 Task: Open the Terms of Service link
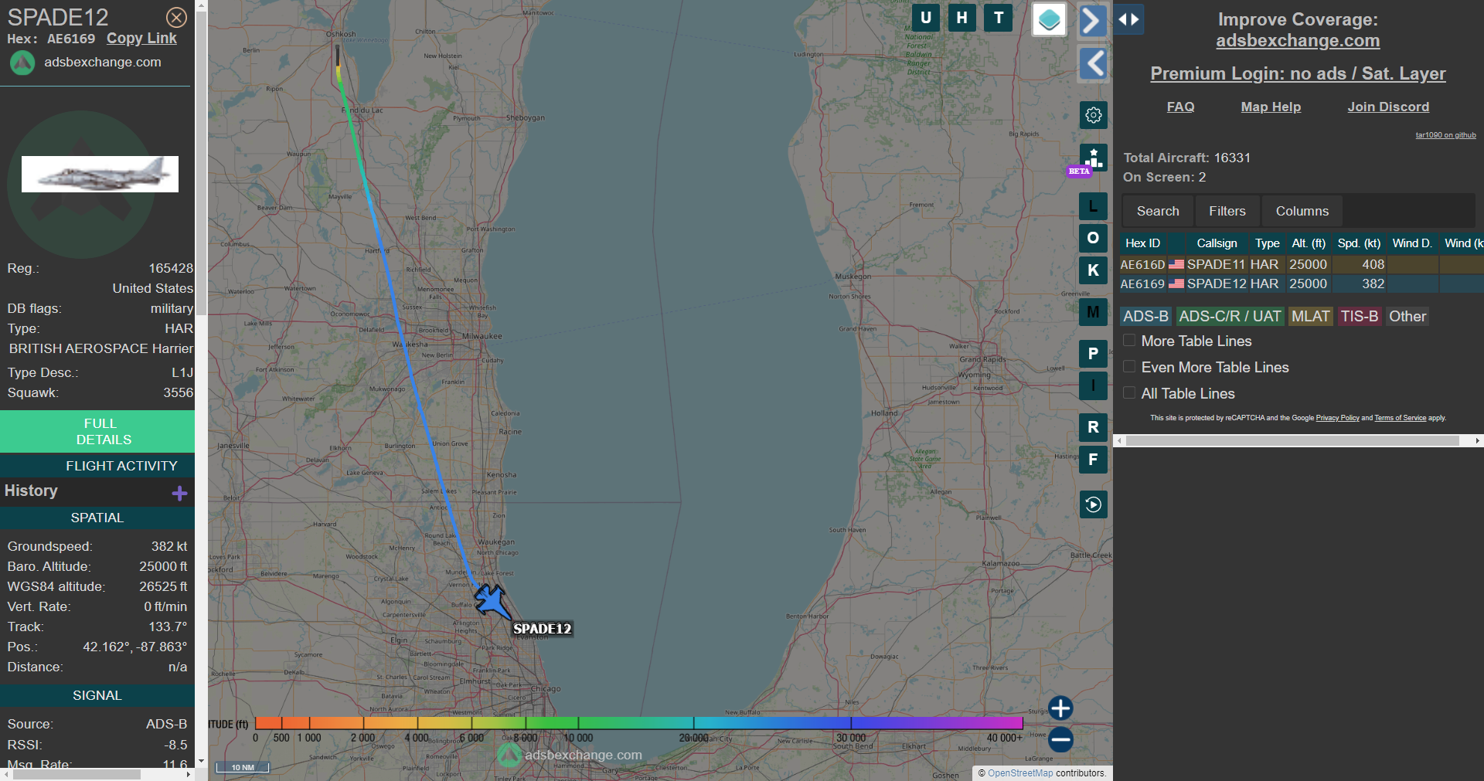point(1400,418)
